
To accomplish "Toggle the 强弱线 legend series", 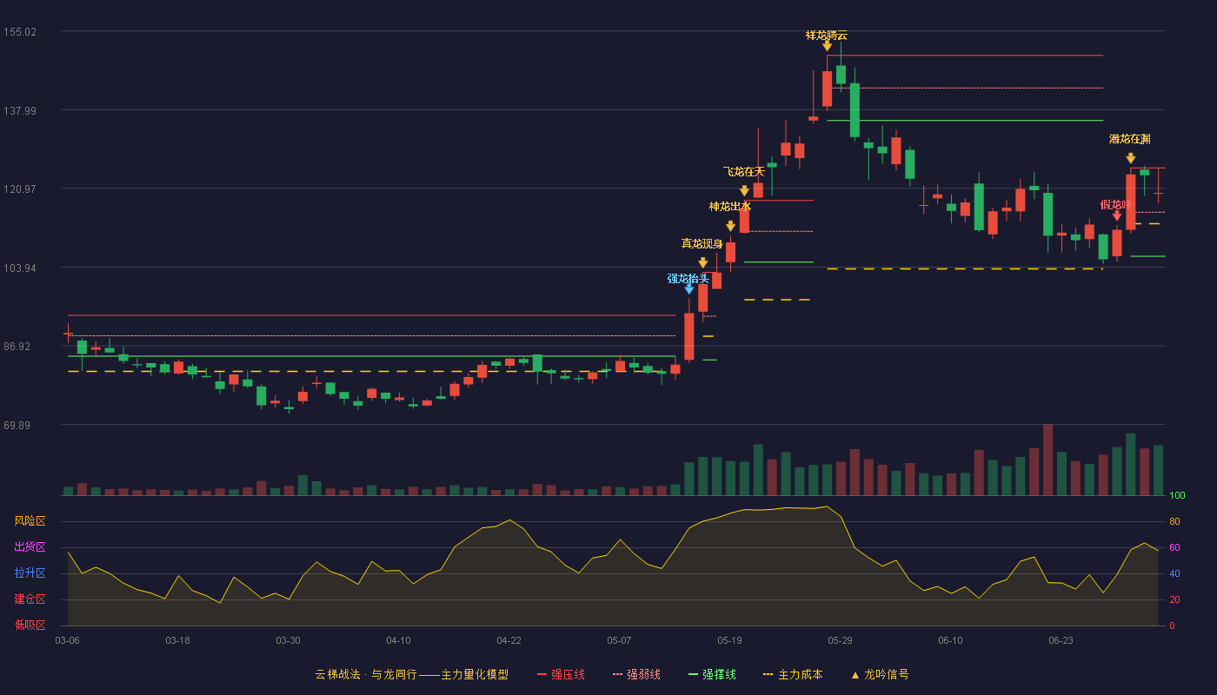I will (636, 674).
